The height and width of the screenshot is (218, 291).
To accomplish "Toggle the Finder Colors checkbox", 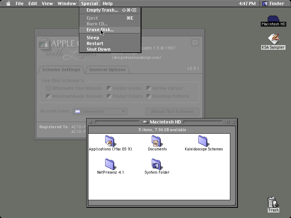I will click(x=109, y=96).
